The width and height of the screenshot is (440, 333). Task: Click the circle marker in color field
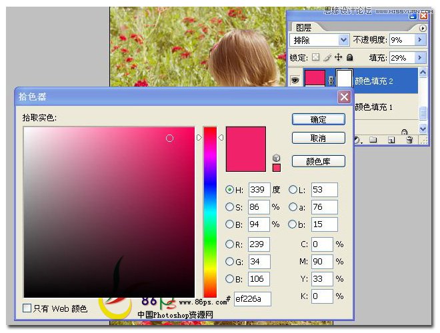[169, 138]
